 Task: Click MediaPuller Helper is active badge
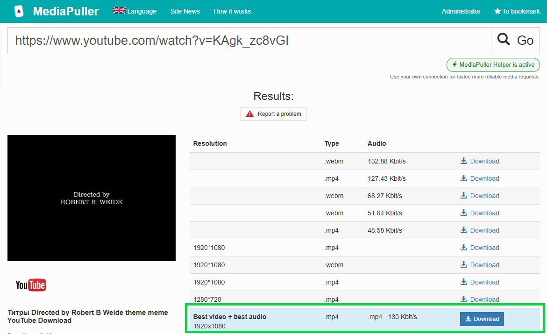(493, 64)
